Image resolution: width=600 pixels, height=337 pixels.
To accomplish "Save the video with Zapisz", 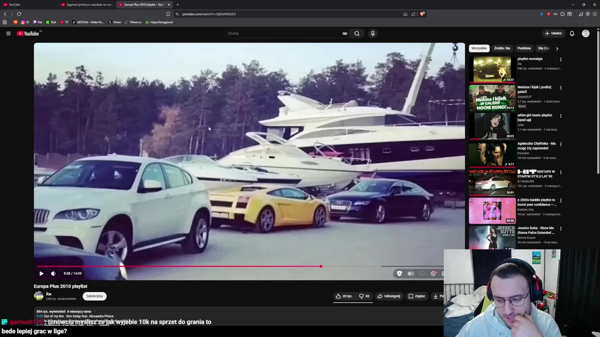I will tap(417, 296).
